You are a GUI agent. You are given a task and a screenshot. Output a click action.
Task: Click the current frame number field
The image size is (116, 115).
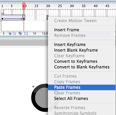click(34, 34)
